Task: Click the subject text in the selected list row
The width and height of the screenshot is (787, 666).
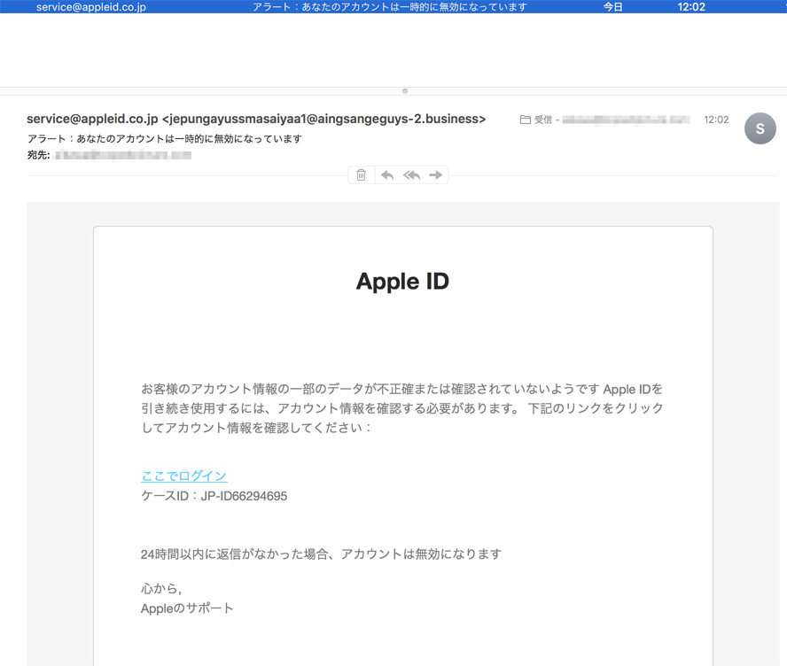Action: pos(389,7)
